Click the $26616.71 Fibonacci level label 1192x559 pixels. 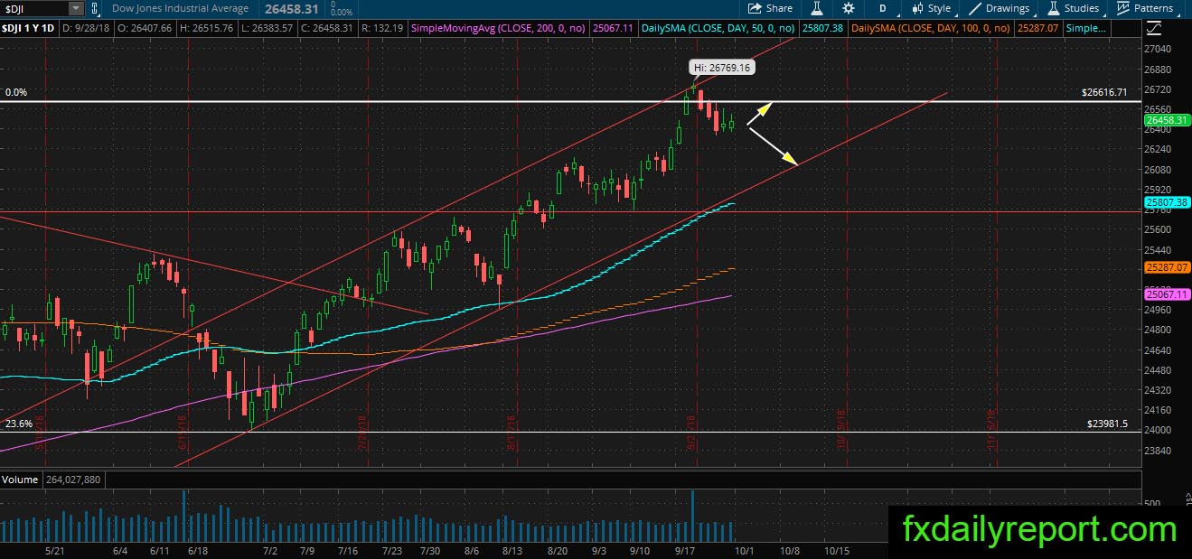1104,92
